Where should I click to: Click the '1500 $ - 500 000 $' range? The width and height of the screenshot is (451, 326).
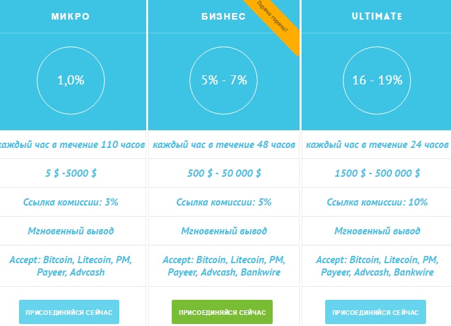pos(377,173)
